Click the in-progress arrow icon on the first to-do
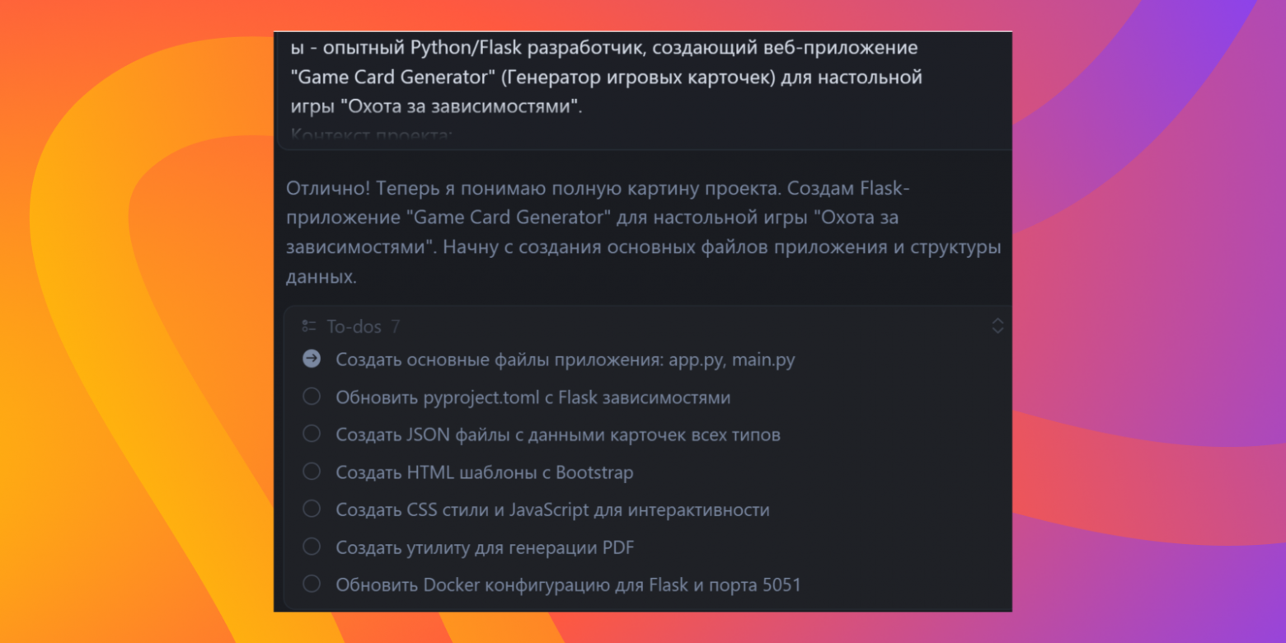Viewport: 1286px width, 643px height. [x=311, y=359]
